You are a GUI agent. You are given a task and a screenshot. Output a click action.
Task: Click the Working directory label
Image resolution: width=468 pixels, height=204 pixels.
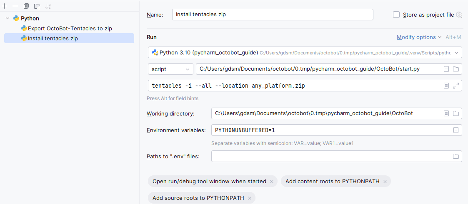point(170,113)
